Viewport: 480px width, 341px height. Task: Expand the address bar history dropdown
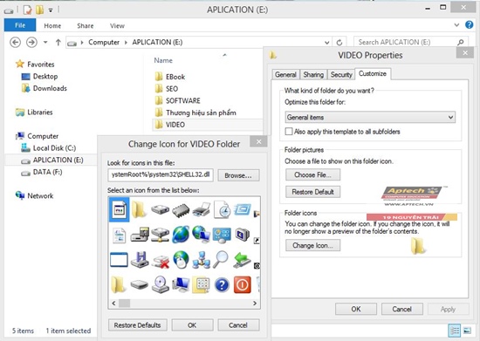327,43
